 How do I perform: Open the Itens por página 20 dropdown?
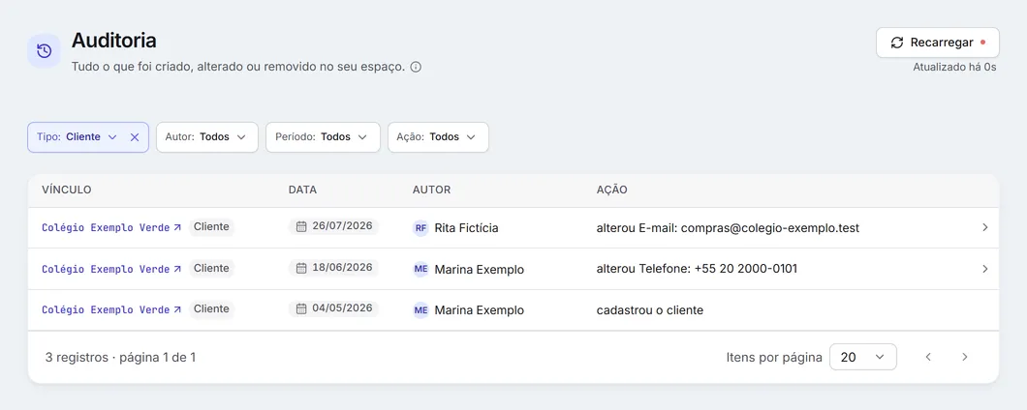(x=862, y=357)
